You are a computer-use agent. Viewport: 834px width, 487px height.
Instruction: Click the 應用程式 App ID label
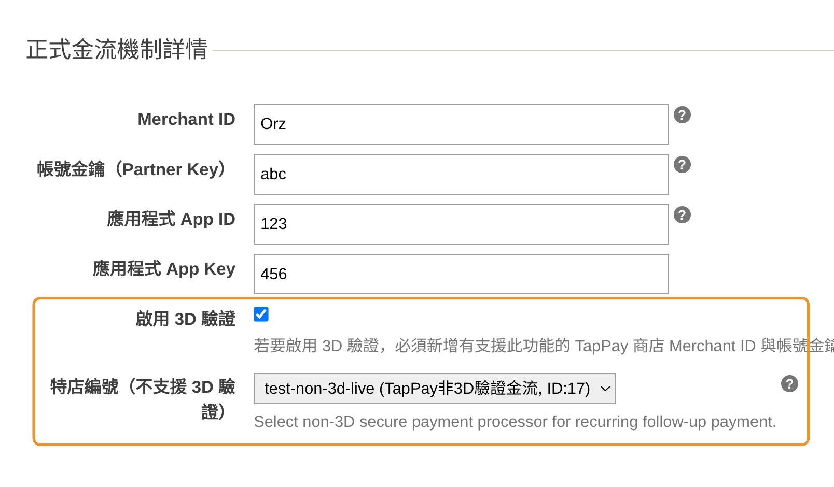pyautogui.click(x=171, y=220)
